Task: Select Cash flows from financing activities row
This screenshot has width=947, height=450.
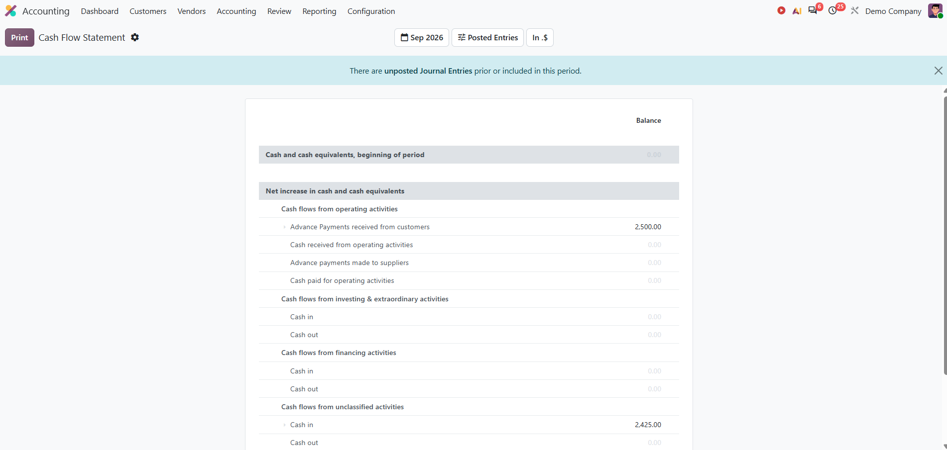Action: [x=469, y=353]
